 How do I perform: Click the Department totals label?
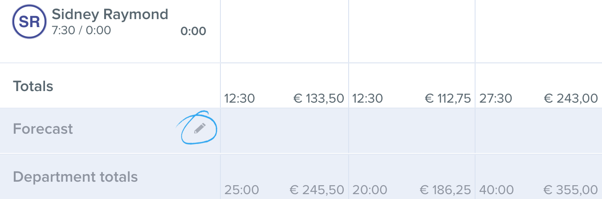75,177
